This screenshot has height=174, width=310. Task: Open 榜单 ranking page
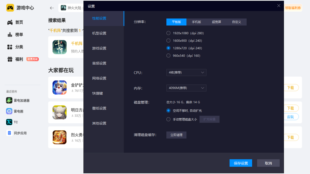[x=16, y=34]
